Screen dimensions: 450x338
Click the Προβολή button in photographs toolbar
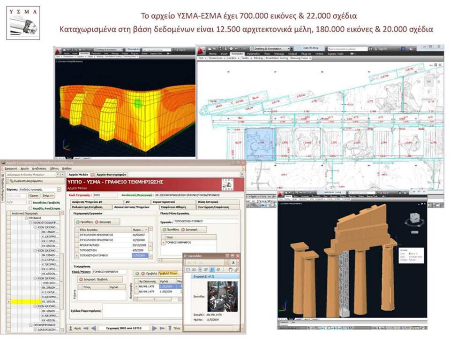click(x=151, y=274)
